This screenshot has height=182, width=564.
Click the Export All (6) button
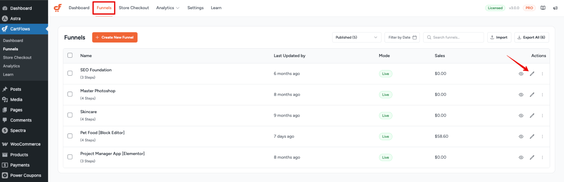[531, 37]
